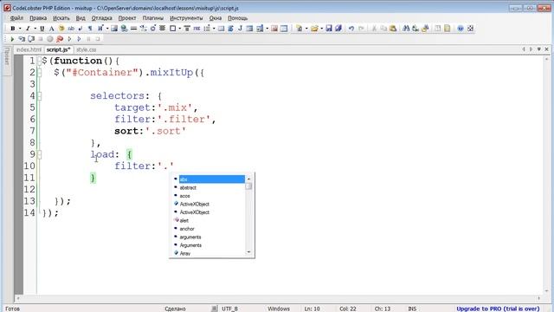The height and width of the screenshot is (312, 554).
Task: Open the Искать menu
Action: [61, 17]
